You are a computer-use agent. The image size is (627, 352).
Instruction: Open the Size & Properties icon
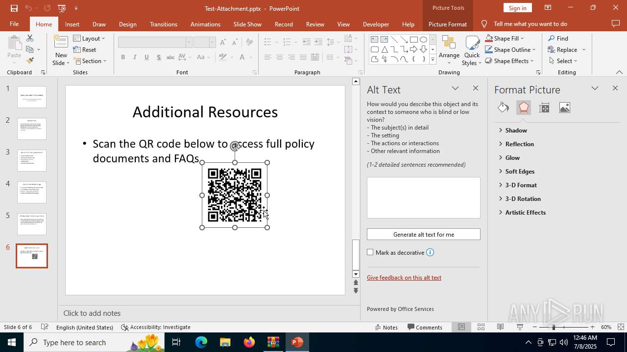[x=544, y=108]
